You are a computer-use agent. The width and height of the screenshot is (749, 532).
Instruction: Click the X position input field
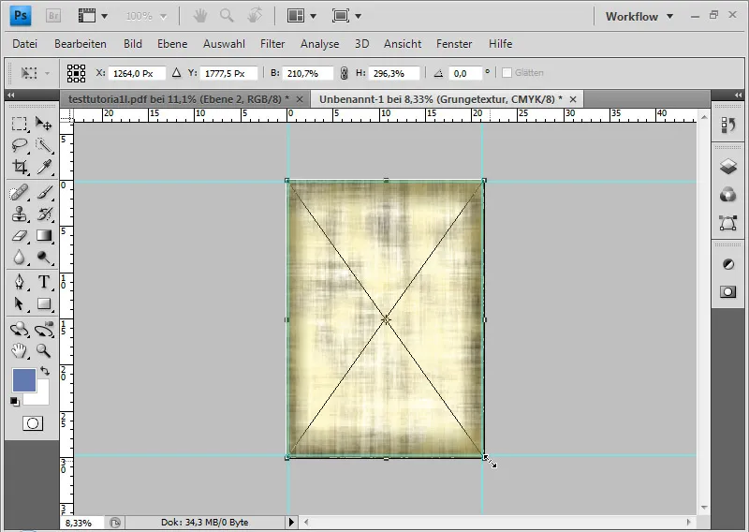(x=137, y=73)
